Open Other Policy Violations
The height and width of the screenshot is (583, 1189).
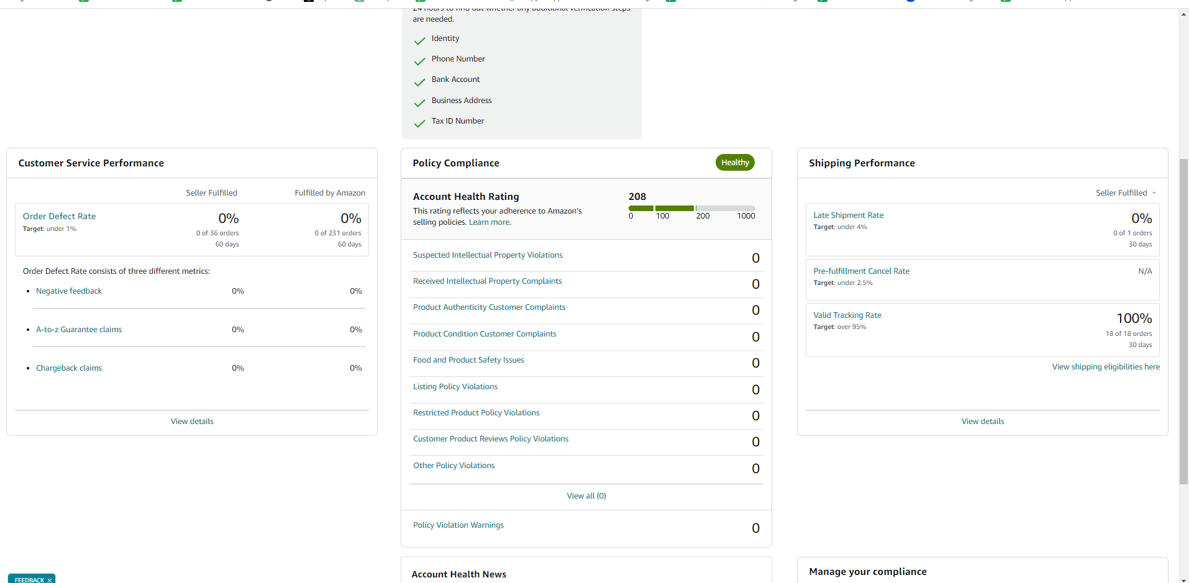click(x=454, y=466)
